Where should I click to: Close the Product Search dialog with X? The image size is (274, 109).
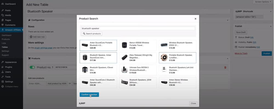pos(195,19)
